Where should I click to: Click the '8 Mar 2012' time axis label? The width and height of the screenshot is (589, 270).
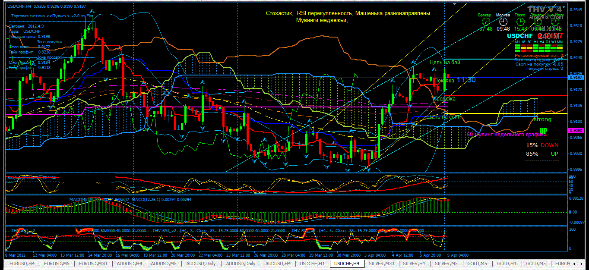coord(16,255)
